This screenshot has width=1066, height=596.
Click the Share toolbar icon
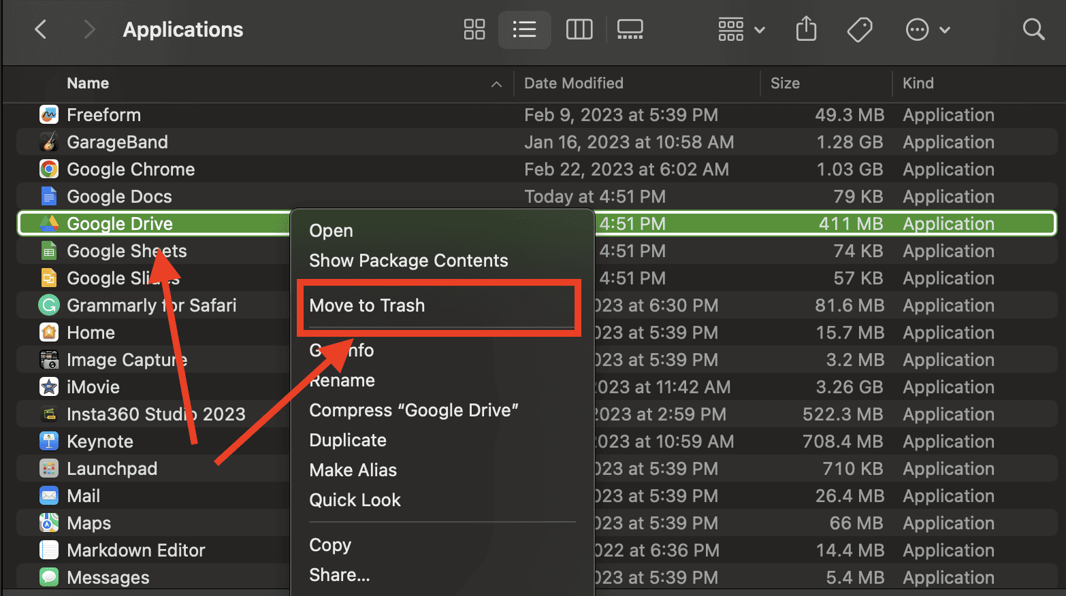pos(806,30)
